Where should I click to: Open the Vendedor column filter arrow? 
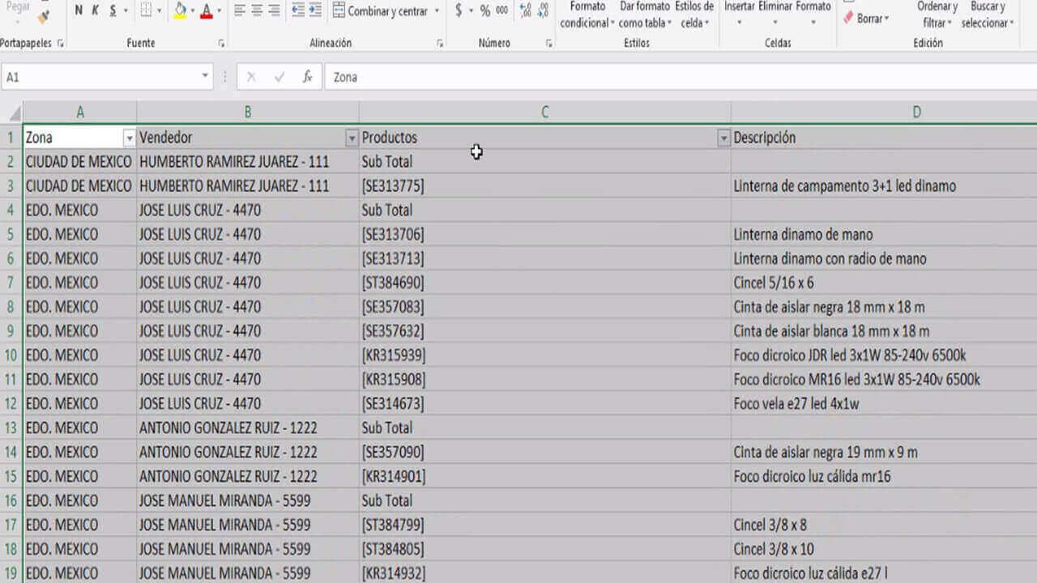pyautogui.click(x=352, y=138)
